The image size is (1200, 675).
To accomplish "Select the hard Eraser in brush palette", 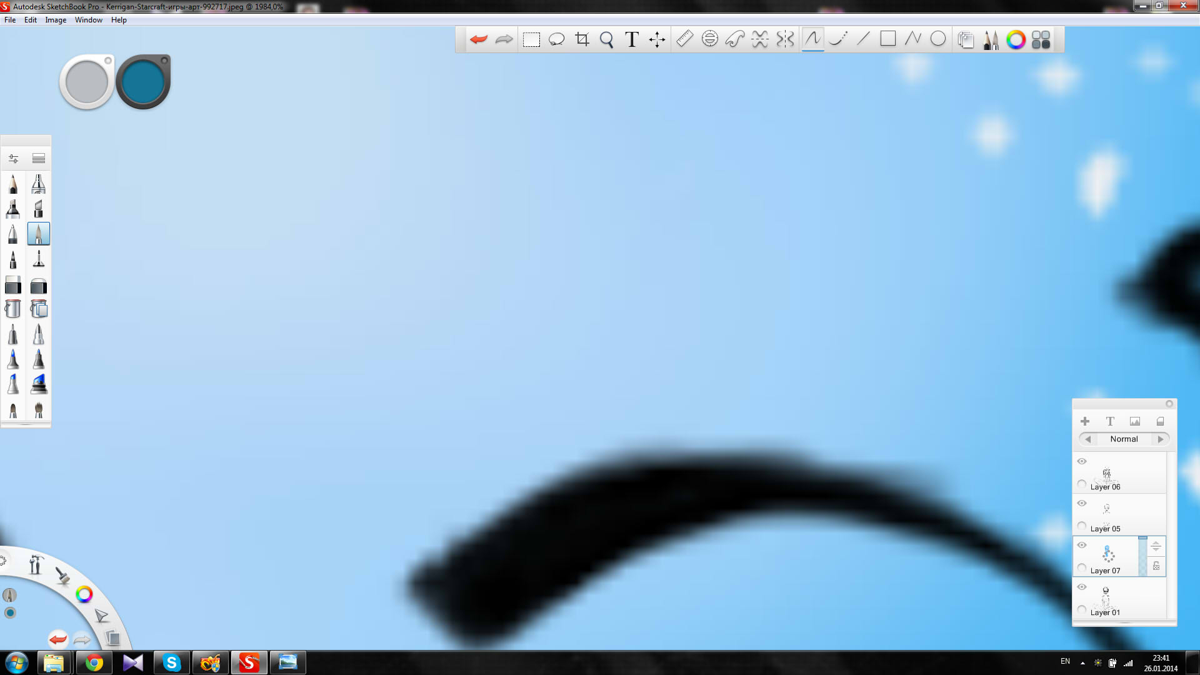I will click(x=13, y=285).
